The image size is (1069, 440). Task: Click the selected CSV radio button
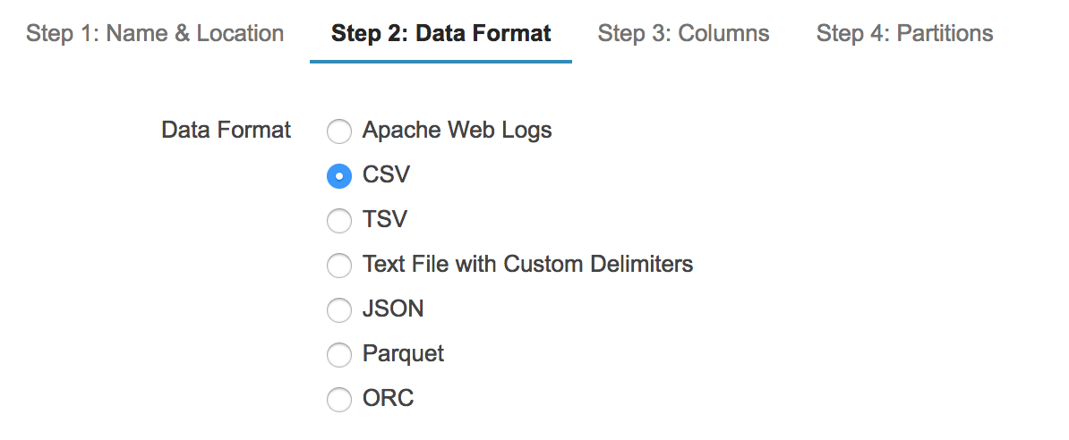pos(339,176)
